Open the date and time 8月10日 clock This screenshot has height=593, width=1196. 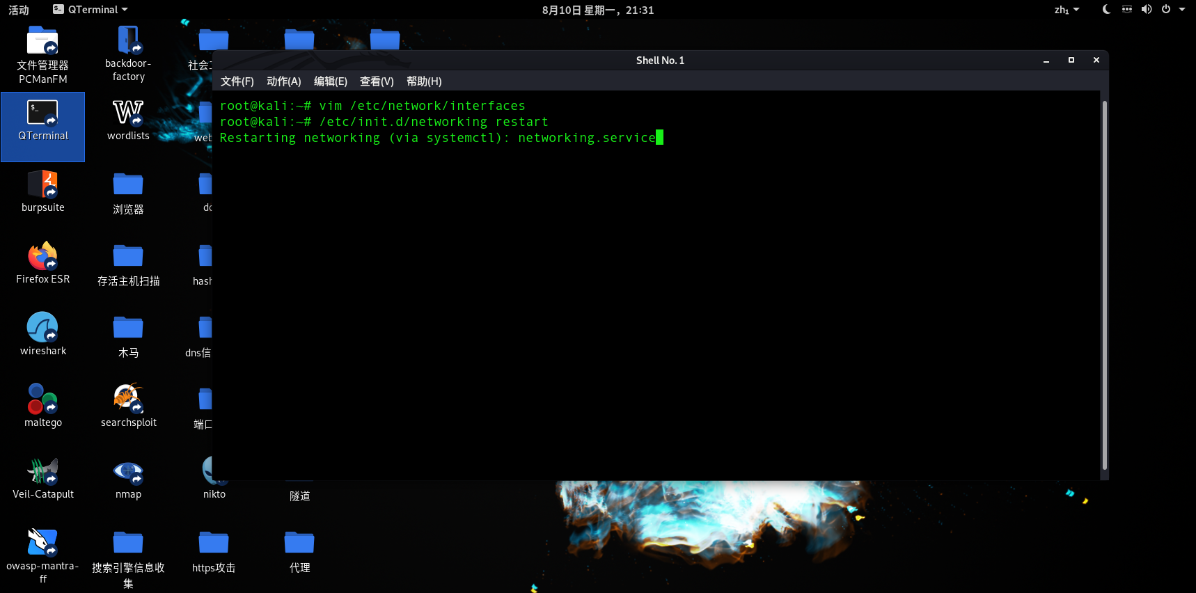(598, 10)
